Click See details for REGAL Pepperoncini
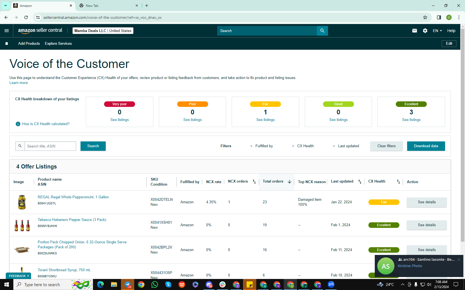 [x=427, y=202]
